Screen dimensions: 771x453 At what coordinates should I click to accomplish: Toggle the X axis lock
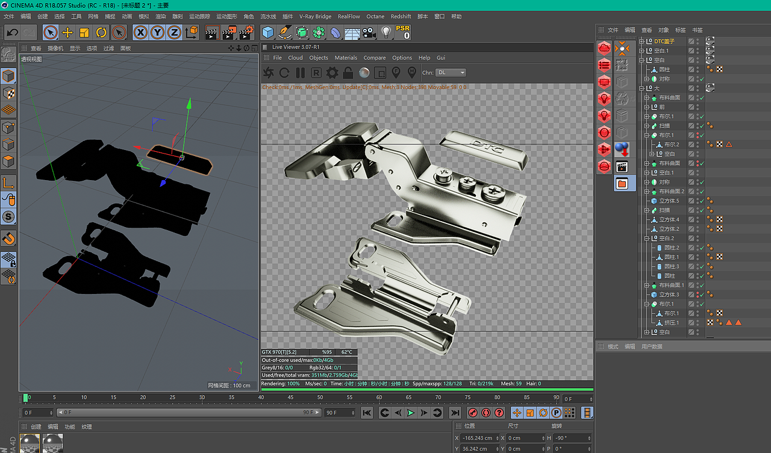point(140,33)
